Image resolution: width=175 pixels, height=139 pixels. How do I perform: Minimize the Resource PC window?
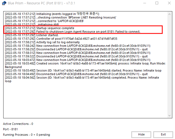tap(145, 3)
